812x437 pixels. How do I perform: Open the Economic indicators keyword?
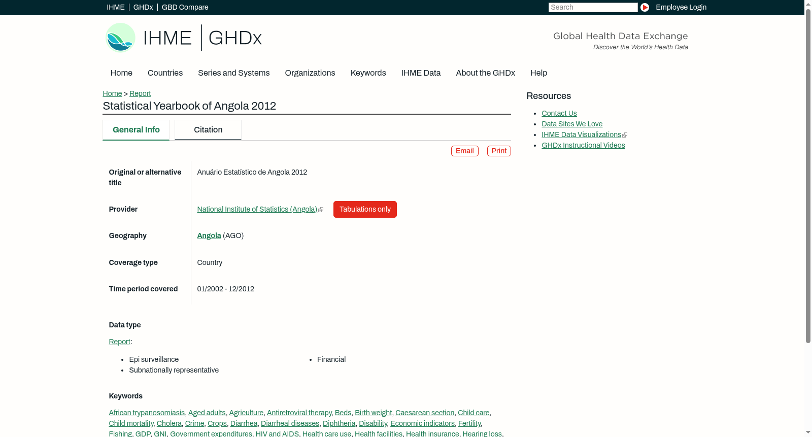(x=422, y=423)
